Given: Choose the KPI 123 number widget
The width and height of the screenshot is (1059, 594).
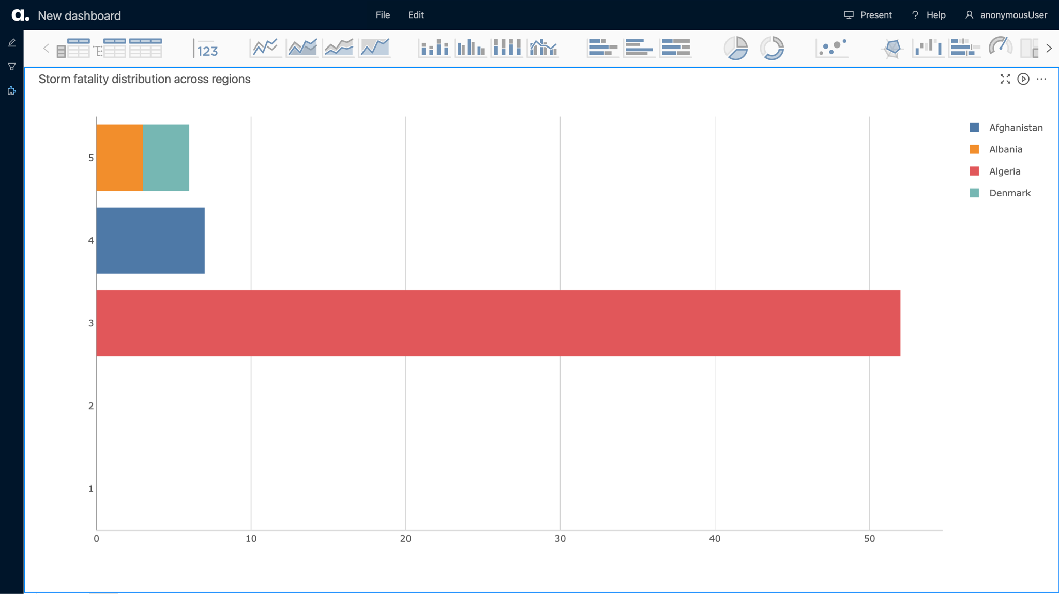Looking at the screenshot, I should tap(206, 49).
